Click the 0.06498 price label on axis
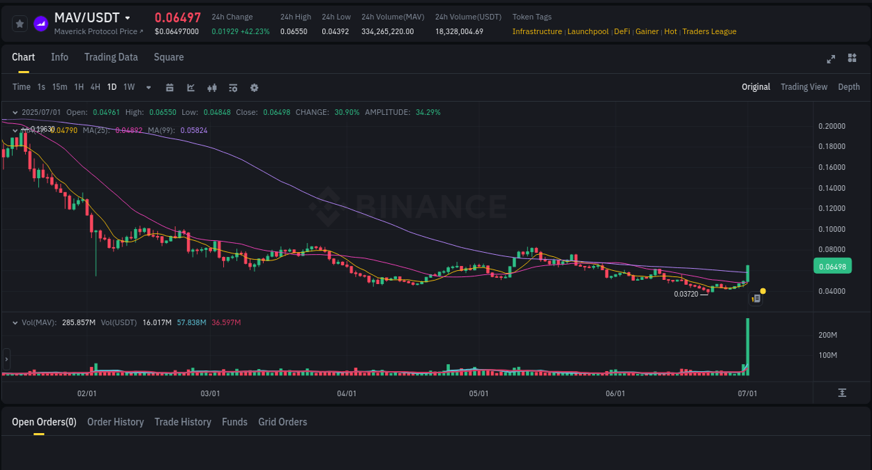The image size is (872, 470). [832, 266]
